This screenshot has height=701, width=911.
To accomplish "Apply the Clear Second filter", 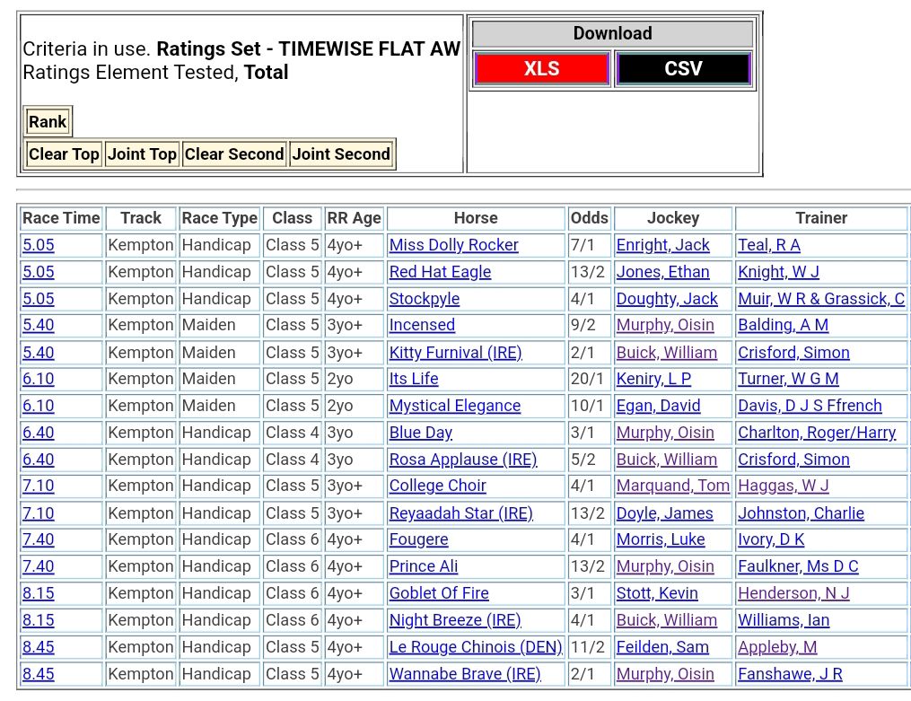I will click(x=233, y=154).
